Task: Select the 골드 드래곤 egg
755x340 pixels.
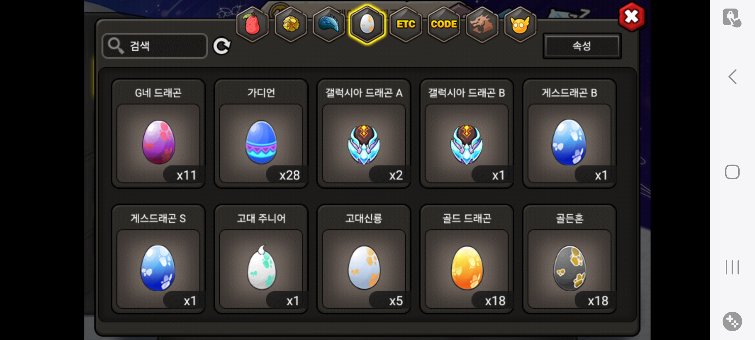Action: point(467,259)
